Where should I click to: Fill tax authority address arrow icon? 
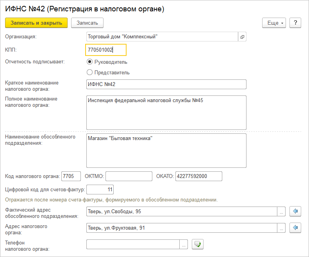pos(295,228)
